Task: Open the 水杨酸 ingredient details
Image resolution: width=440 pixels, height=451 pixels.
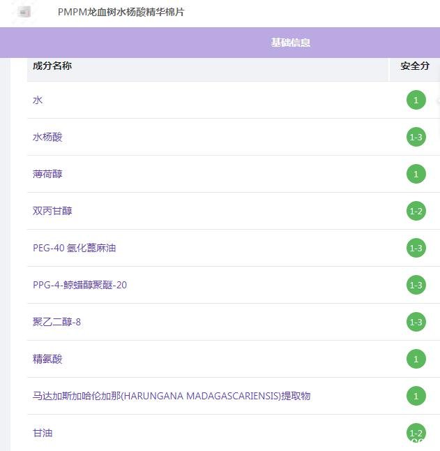Action: tap(47, 137)
